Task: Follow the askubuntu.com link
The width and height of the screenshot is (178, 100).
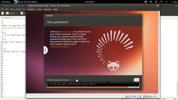Action: (x=67, y=32)
